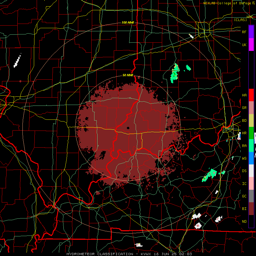
Task: Select the 'GR' legend label
Action: coord(244,108)
